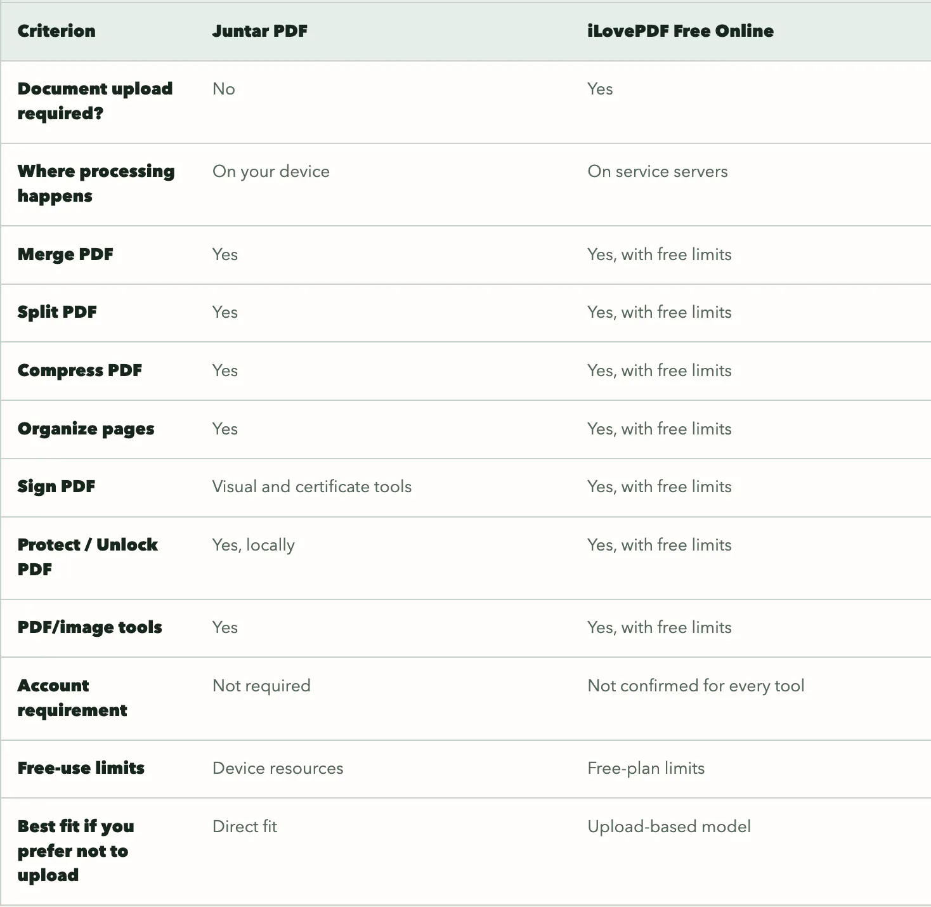Click the "Protect / Unlock PDF" row label
This screenshot has height=907, width=931.
(88, 557)
